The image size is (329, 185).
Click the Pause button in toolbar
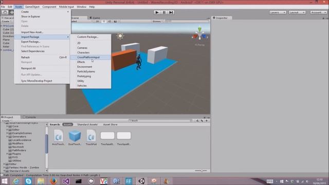(164, 12)
